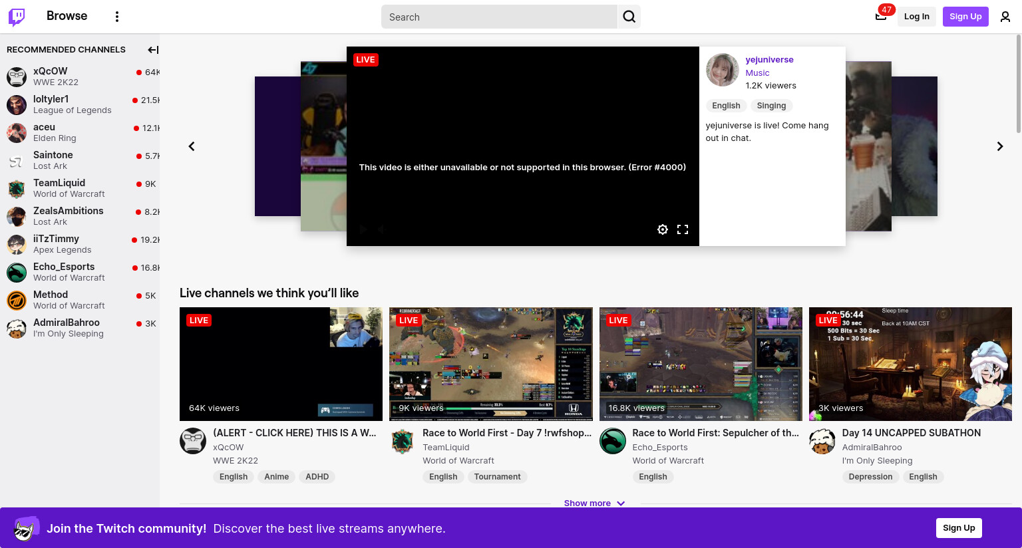
Task: Open WWE 2K22 category under xQcOW card
Action: (x=236, y=461)
